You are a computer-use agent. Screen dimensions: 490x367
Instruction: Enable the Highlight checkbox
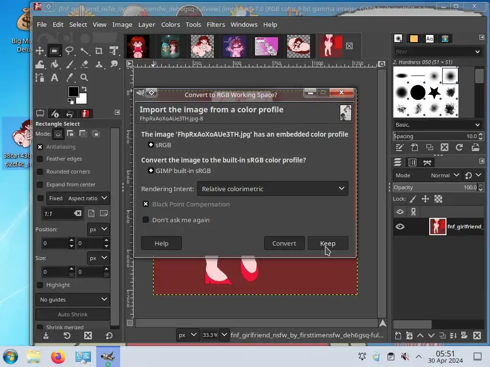pos(40,285)
